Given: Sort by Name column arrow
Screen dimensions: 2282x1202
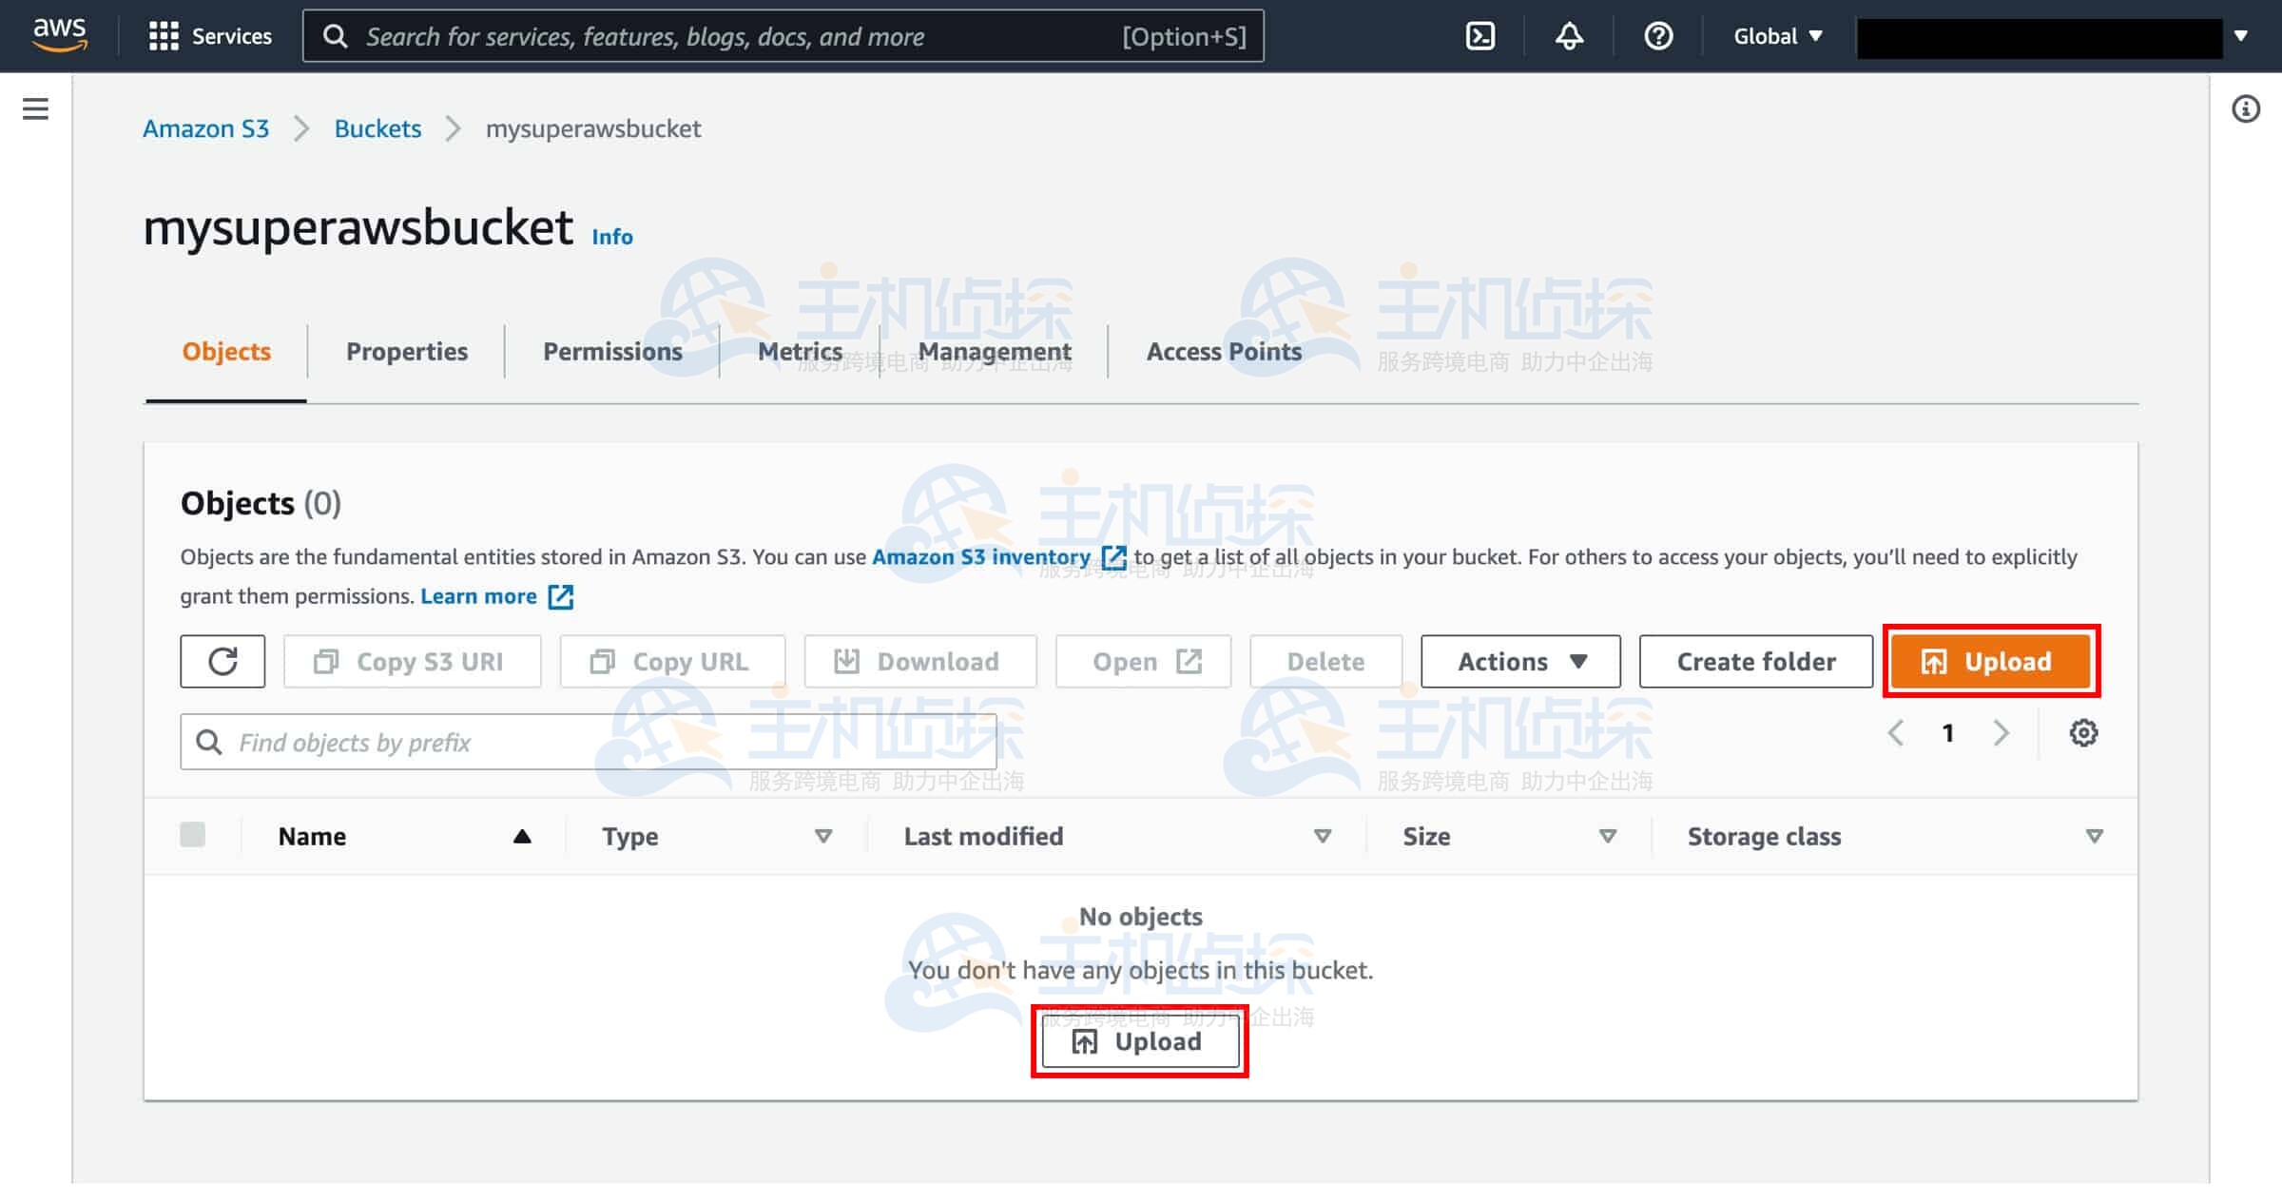Looking at the screenshot, I should 522,837.
